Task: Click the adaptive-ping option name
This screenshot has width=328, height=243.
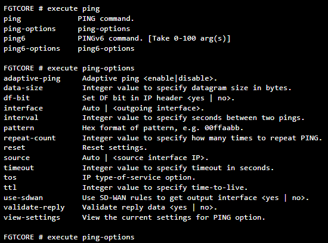Action: 32,78
